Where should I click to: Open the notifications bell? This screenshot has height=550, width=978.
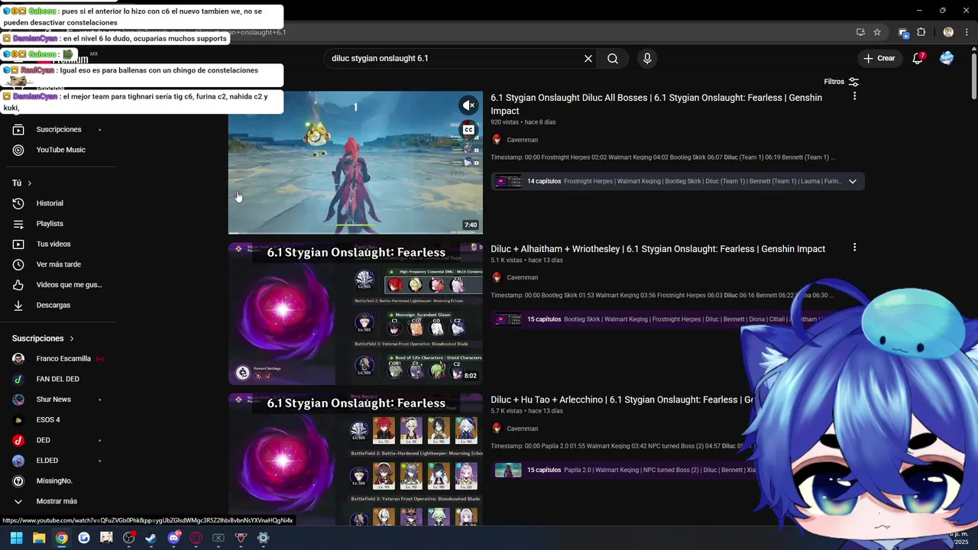(918, 59)
